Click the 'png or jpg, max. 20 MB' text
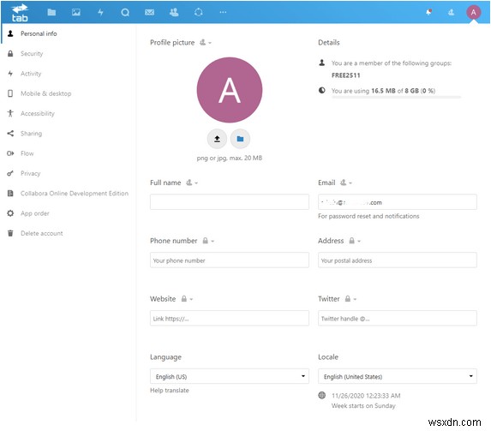 (229, 158)
